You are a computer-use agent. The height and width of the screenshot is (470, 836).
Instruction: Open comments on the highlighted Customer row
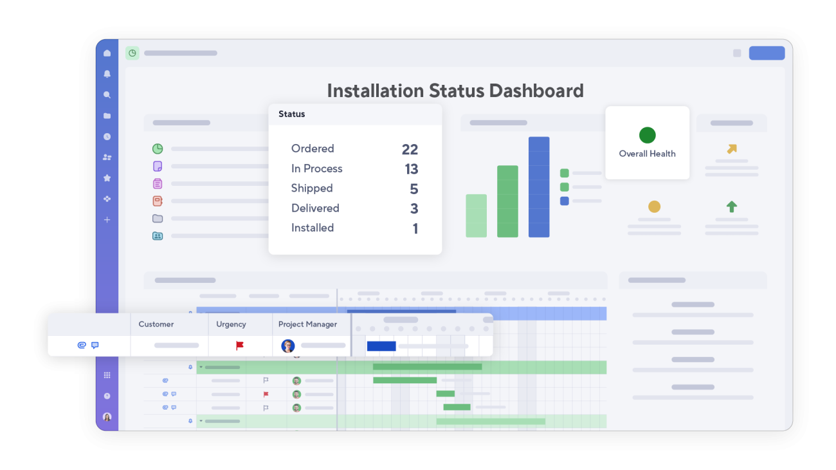95,345
